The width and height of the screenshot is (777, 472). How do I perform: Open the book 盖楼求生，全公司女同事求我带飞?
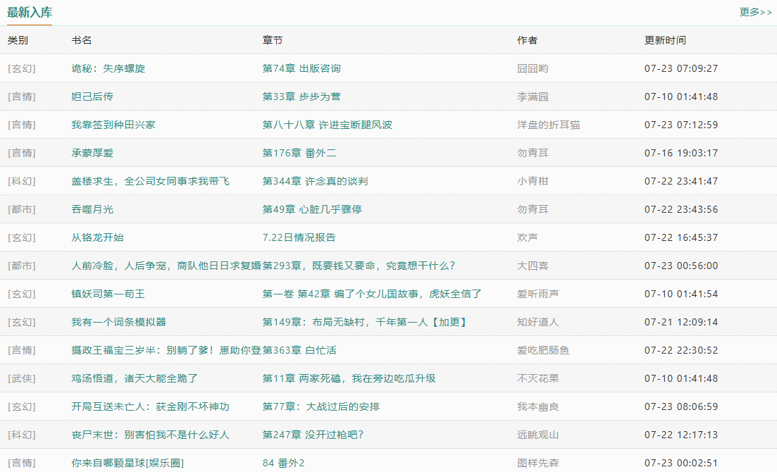click(x=150, y=182)
